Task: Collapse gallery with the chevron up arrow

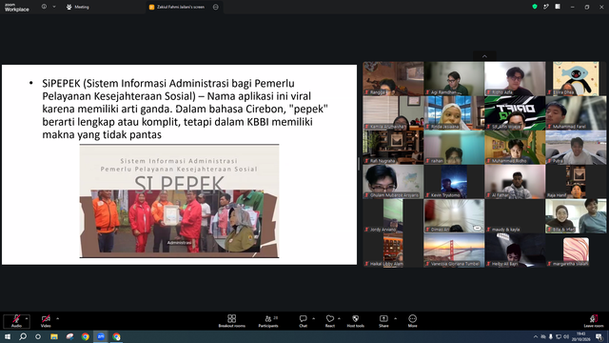Action: pyautogui.click(x=484, y=56)
